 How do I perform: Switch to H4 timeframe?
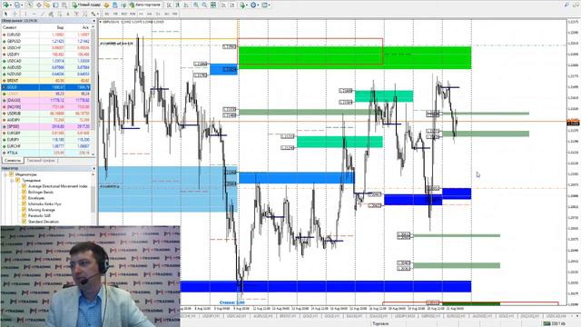[149, 14]
